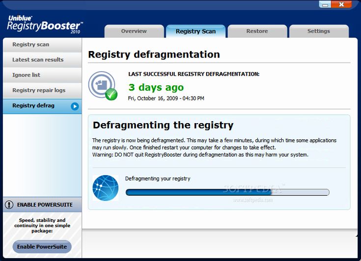Click the blue arrow icon beside Registry defrag
This screenshot has width=361, height=261.
[x=75, y=106]
